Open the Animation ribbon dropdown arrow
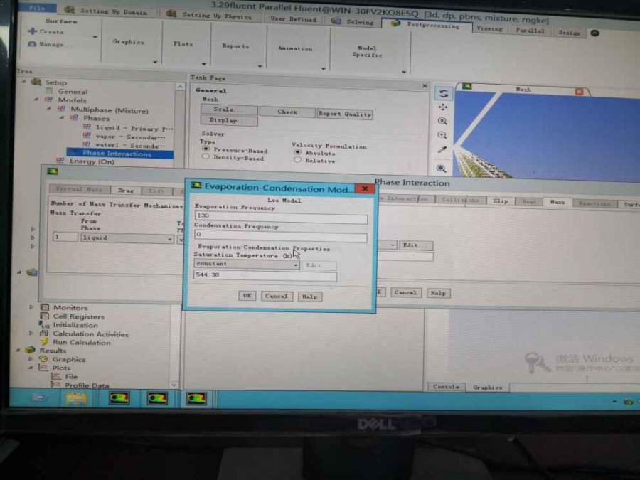The image size is (640, 480). click(324, 68)
